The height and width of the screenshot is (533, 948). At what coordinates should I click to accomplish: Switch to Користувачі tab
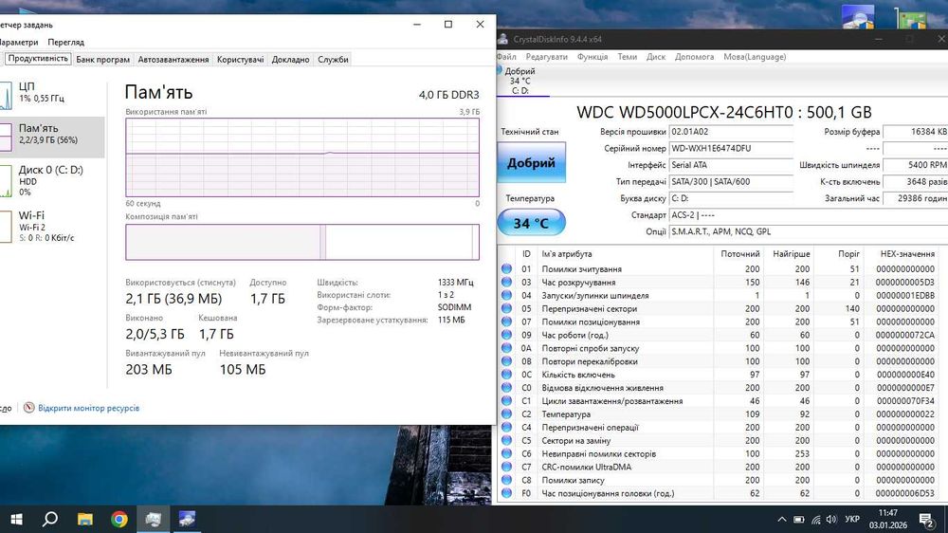point(241,60)
